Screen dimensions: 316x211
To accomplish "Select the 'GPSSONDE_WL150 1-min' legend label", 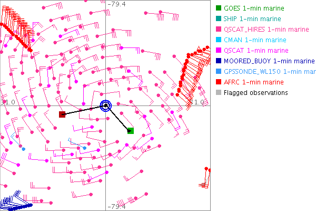I will coord(269,71).
